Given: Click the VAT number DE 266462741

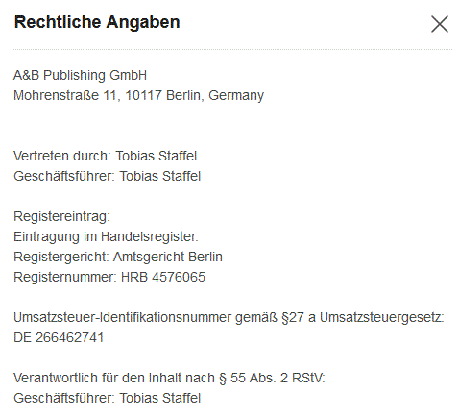Looking at the screenshot, I should click(59, 337).
